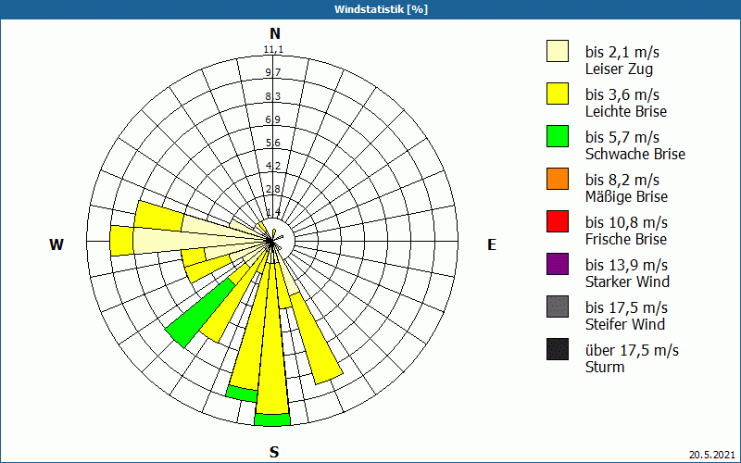Click the 'Frische Brise' legend label

626,239
